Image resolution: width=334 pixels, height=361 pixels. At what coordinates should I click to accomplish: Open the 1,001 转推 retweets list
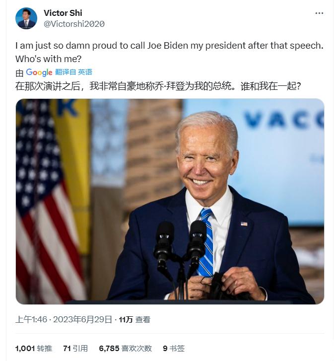point(34,348)
